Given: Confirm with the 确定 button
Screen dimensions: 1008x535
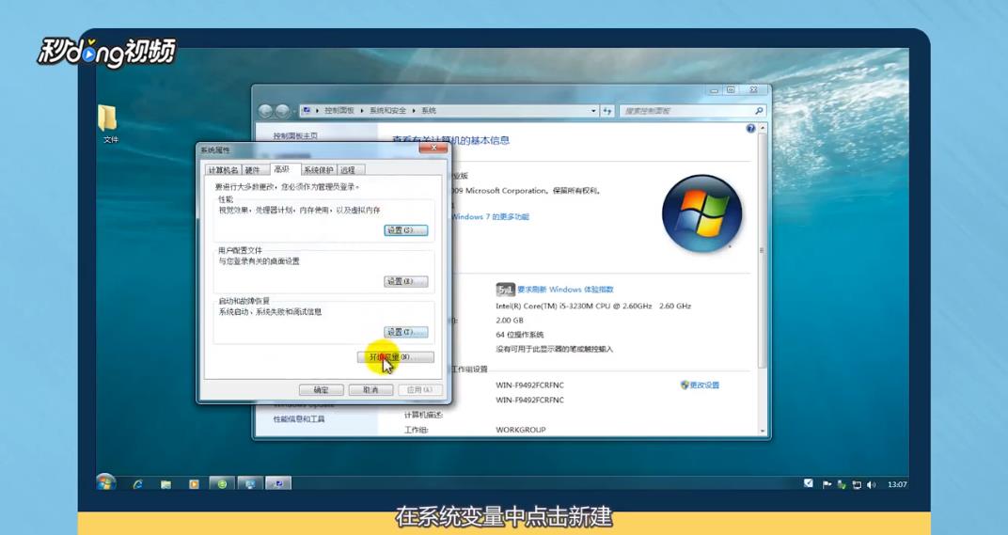Looking at the screenshot, I should click(321, 389).
